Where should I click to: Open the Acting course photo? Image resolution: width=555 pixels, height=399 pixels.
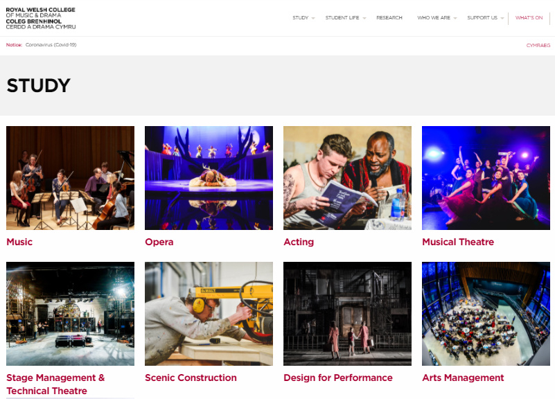(x=347, y=178)
